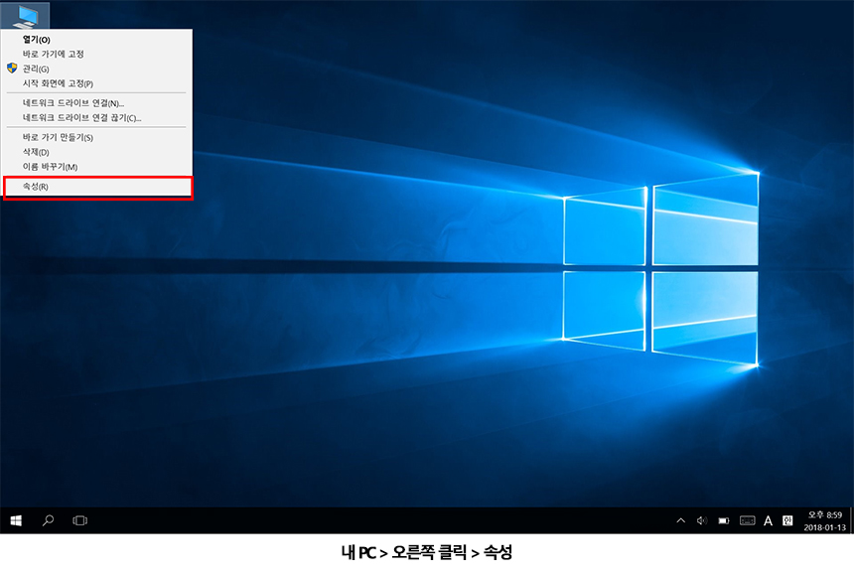Viewport: 854px width, 574px height.
Task: Select 이름 바꾸기(M) menu entry
Action: [x=97, y=167]
